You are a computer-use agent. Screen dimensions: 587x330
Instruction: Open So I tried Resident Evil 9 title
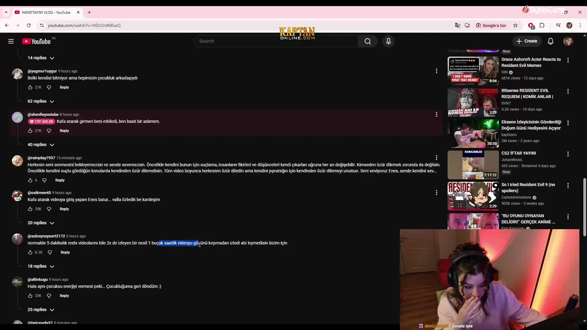[x=528, y=187]
